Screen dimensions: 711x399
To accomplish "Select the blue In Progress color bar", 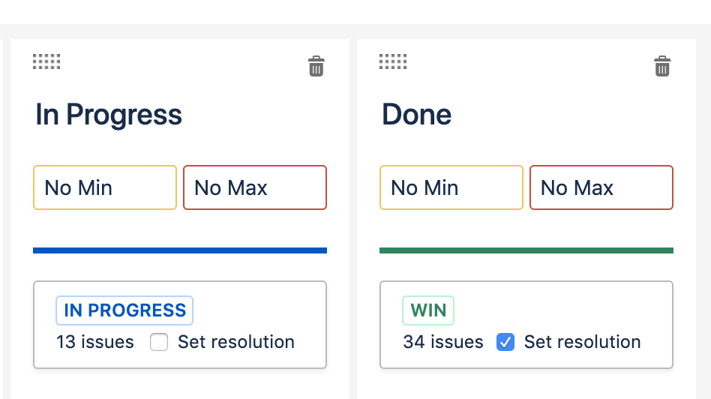I will coord(180,250).
